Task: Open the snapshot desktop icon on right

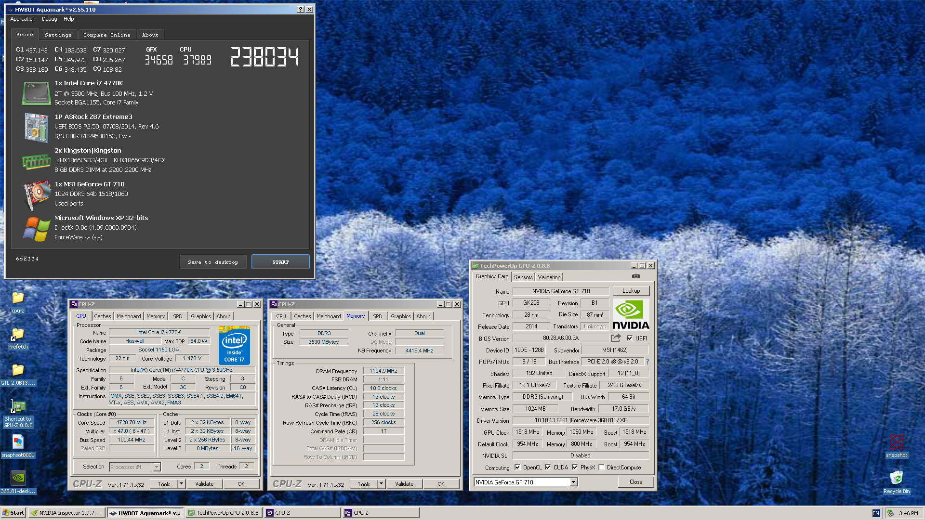Action: [x=896, y=447]
